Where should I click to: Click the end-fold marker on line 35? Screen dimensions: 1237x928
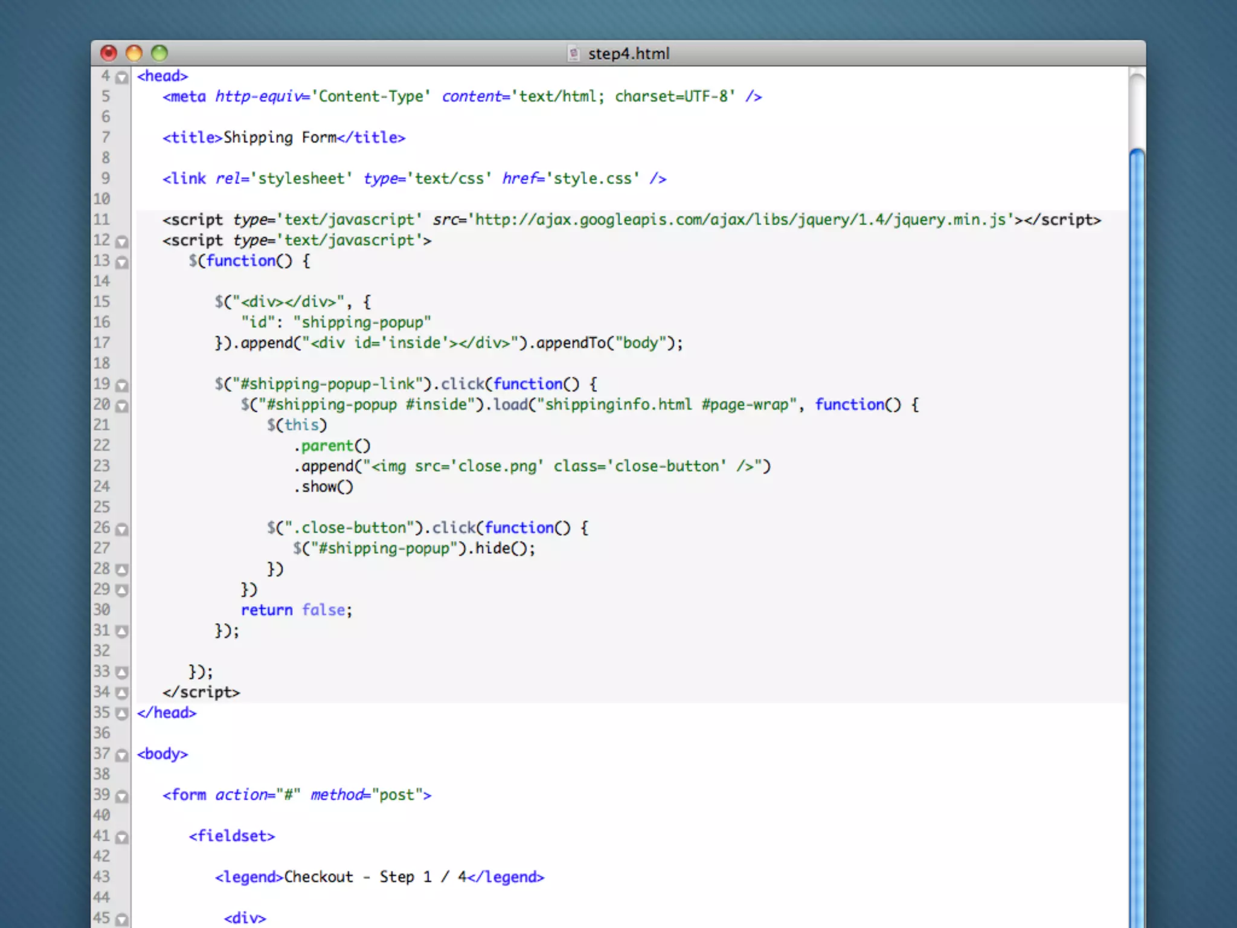(x=122, y=714)
